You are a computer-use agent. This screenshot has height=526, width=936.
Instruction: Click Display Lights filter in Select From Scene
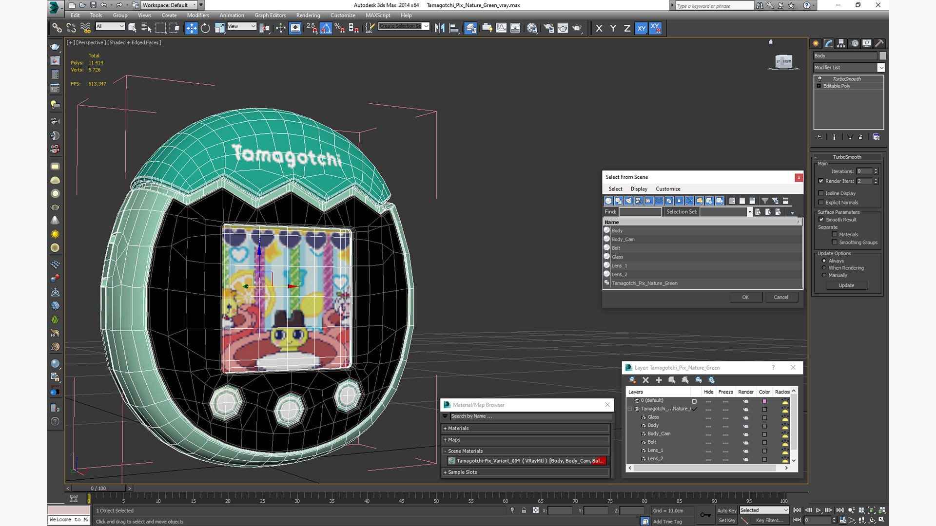tap(628, 201)
